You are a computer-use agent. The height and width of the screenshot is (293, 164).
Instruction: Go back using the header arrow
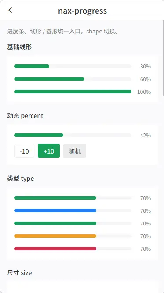[x=10, y=10]
